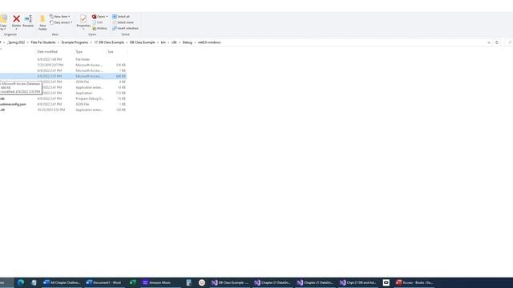Expand the address bar history dropdown

pos(489,42)
